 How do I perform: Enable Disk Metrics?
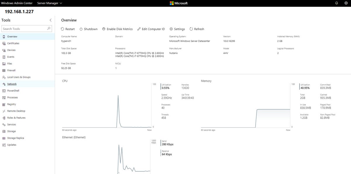point(117,29)
